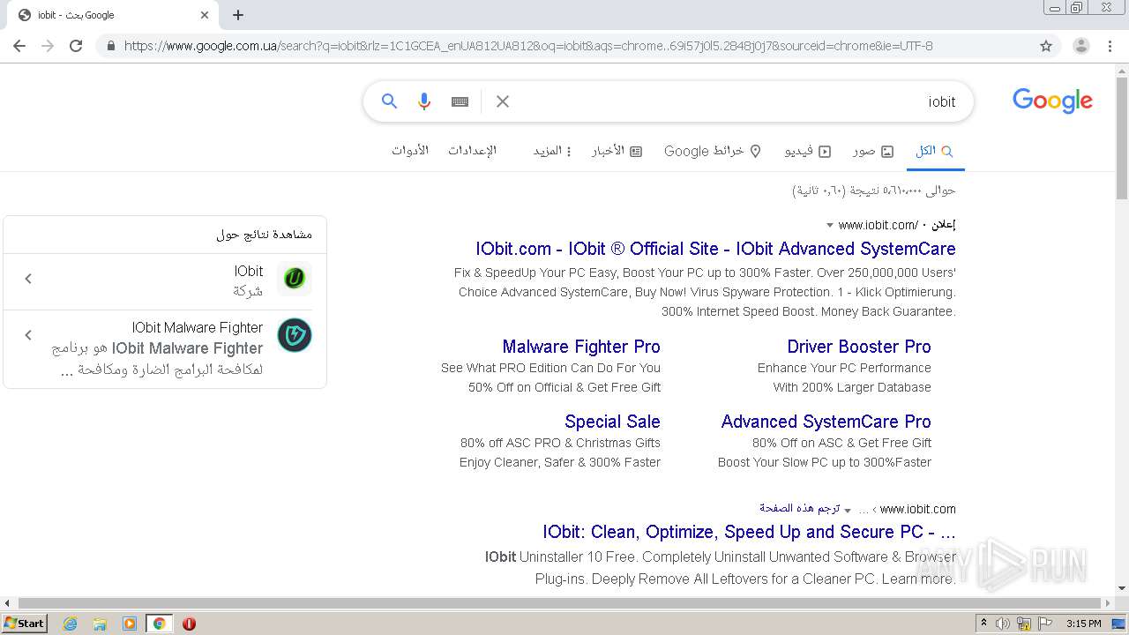
Task: Switch to الأخبار (News) tab
Action: click(x=617, y=151)
